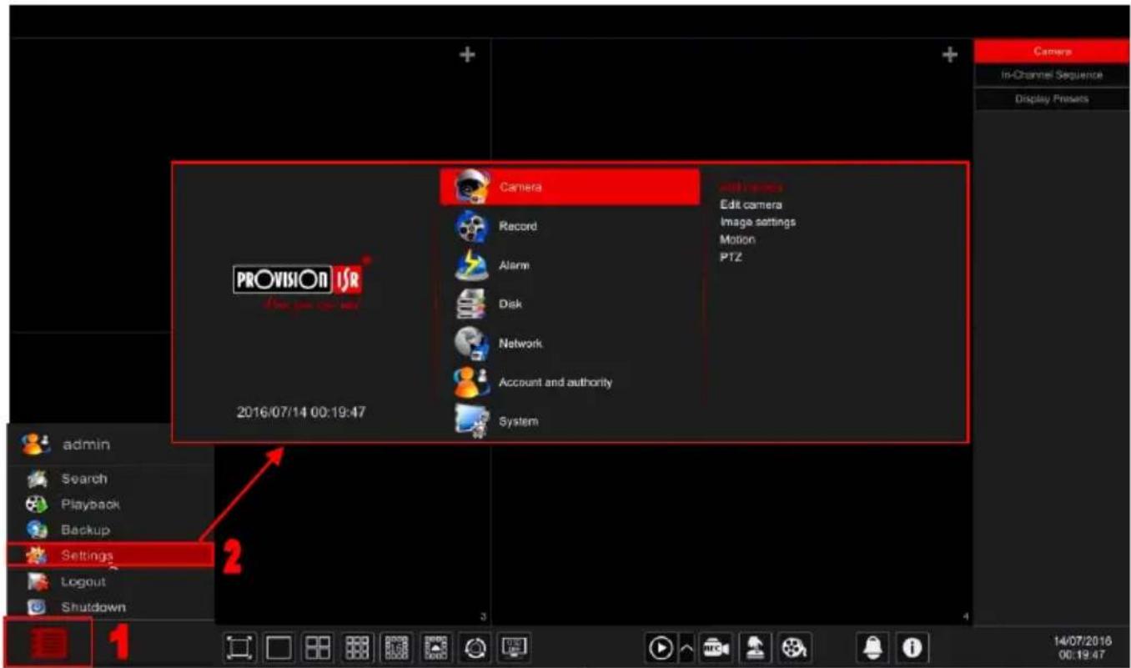Click the Edit camera link
Viewport: 1131px width, 668px height.
[x=751, y=204]
